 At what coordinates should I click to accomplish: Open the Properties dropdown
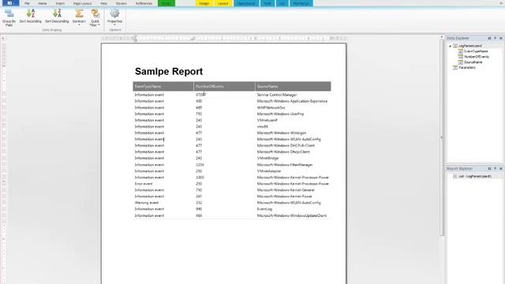(114, 17)
